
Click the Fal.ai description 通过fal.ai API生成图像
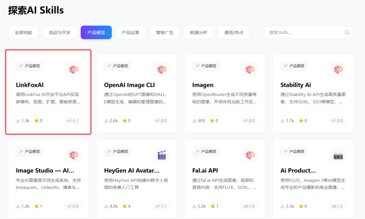224,184
